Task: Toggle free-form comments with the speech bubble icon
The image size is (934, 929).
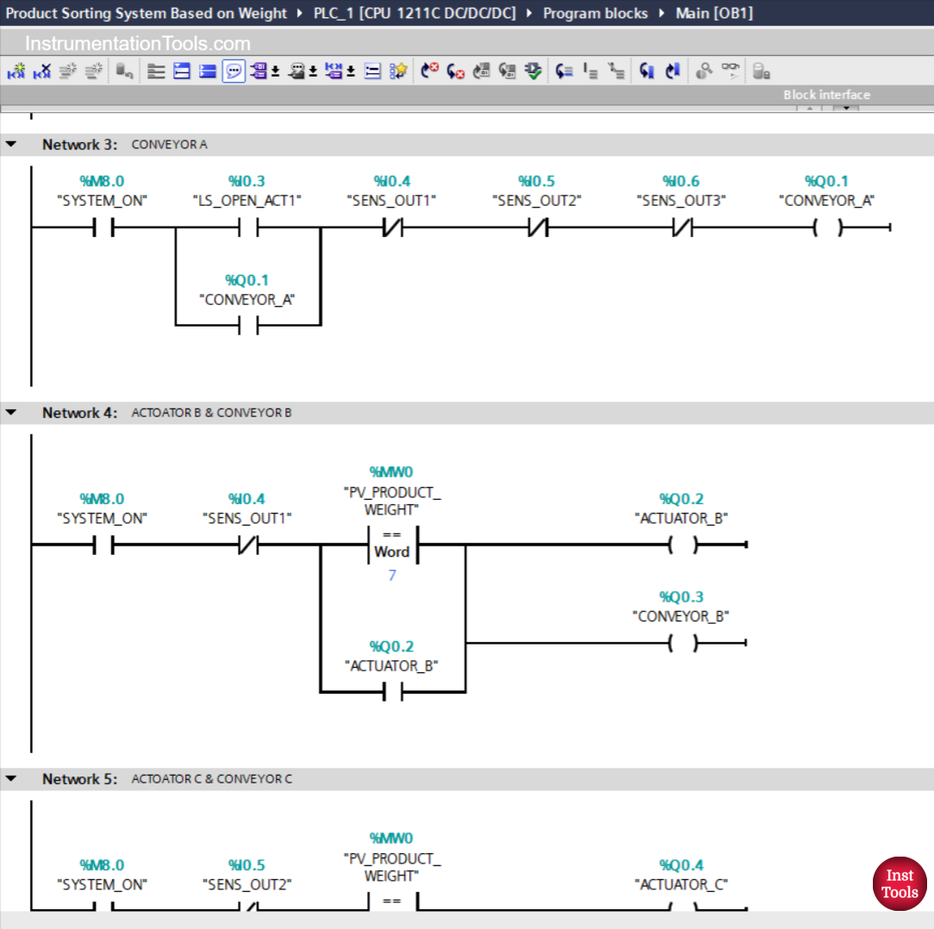Action: (233, 71)
